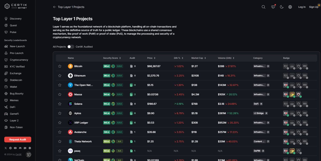This screenshot has height=161, width=321.
Task: Star Aptos as a favorite
Action: coord(60,113)
